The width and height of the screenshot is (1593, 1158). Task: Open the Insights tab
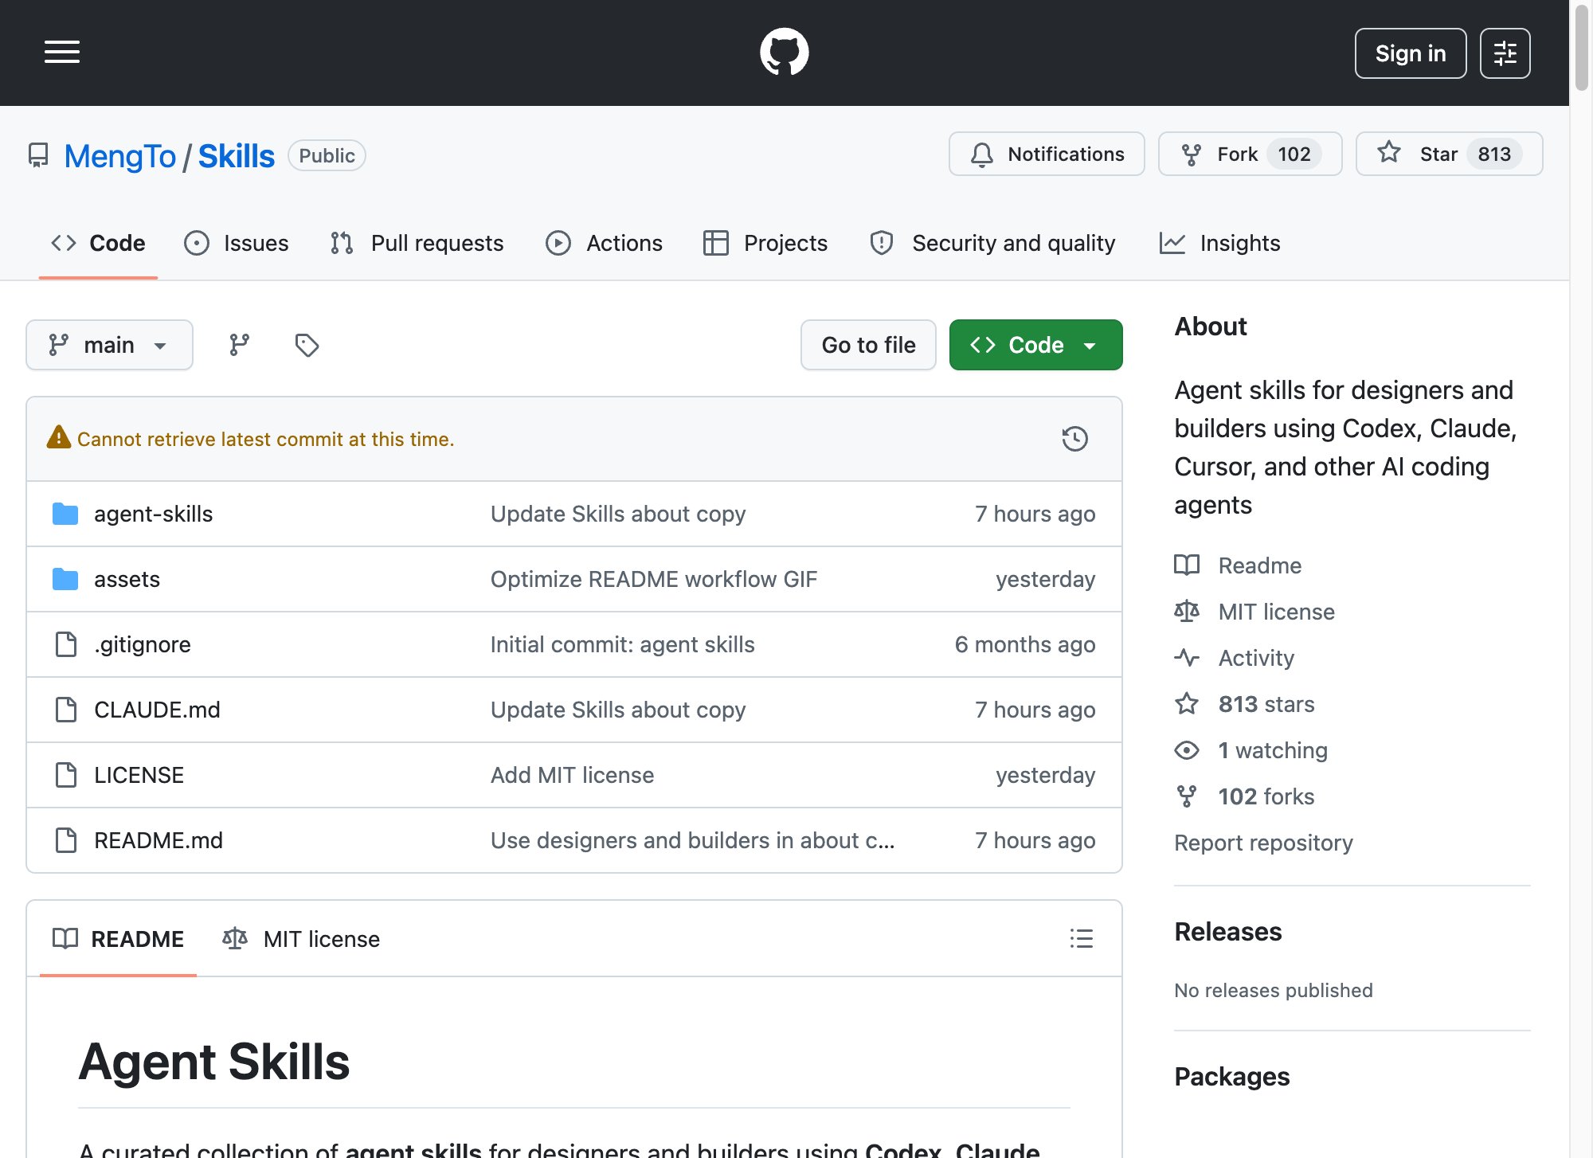point(1220,243)
